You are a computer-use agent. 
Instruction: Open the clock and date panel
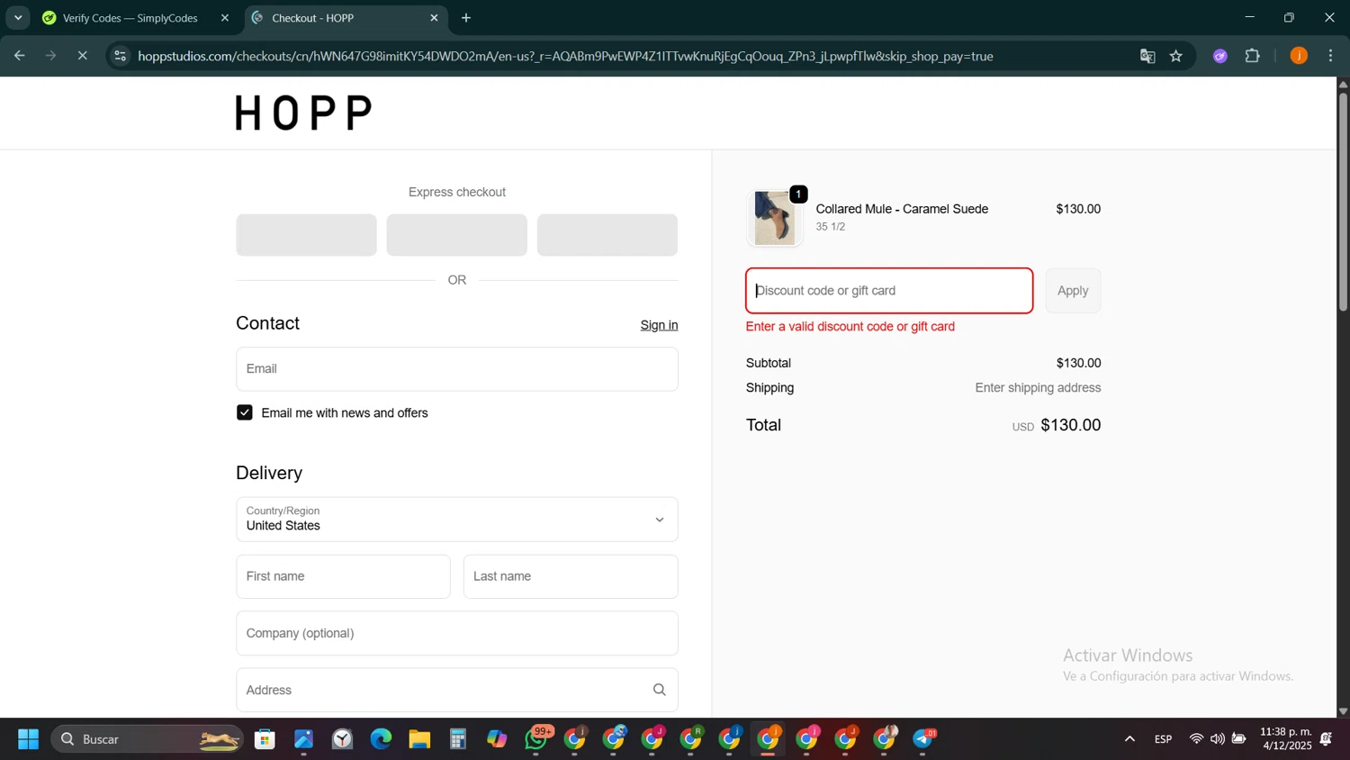pyautogui.click(x=1286, y=738)
